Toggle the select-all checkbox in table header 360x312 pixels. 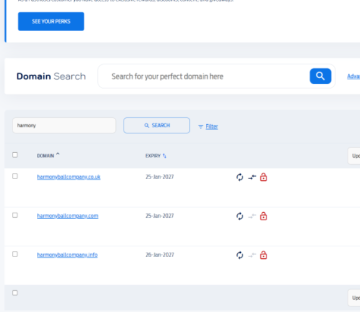[x=15, y=155]
